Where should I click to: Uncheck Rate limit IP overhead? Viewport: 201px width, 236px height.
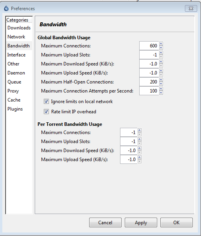46,112
